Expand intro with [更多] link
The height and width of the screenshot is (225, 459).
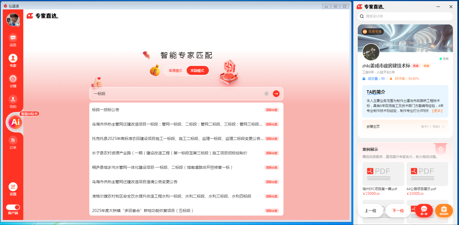point(438,111)
